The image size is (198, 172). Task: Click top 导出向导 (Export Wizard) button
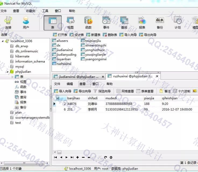148,35
